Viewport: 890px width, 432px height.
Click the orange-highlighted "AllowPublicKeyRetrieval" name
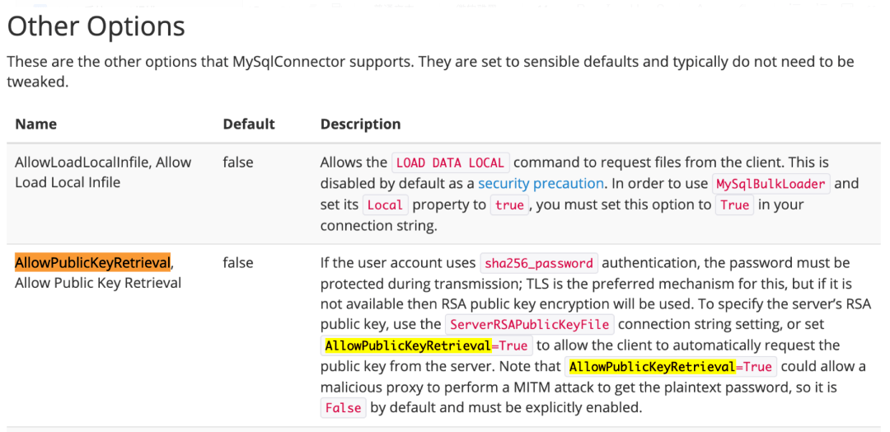[x=92, y=262]
